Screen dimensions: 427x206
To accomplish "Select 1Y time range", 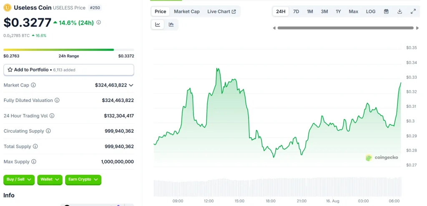I will point(338,11).
